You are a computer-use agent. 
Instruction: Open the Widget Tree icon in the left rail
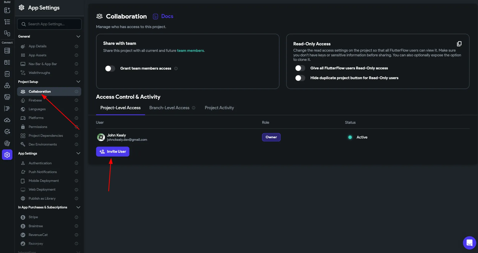tap(7, 22)
